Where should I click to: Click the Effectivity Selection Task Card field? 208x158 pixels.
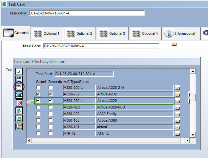84,74
